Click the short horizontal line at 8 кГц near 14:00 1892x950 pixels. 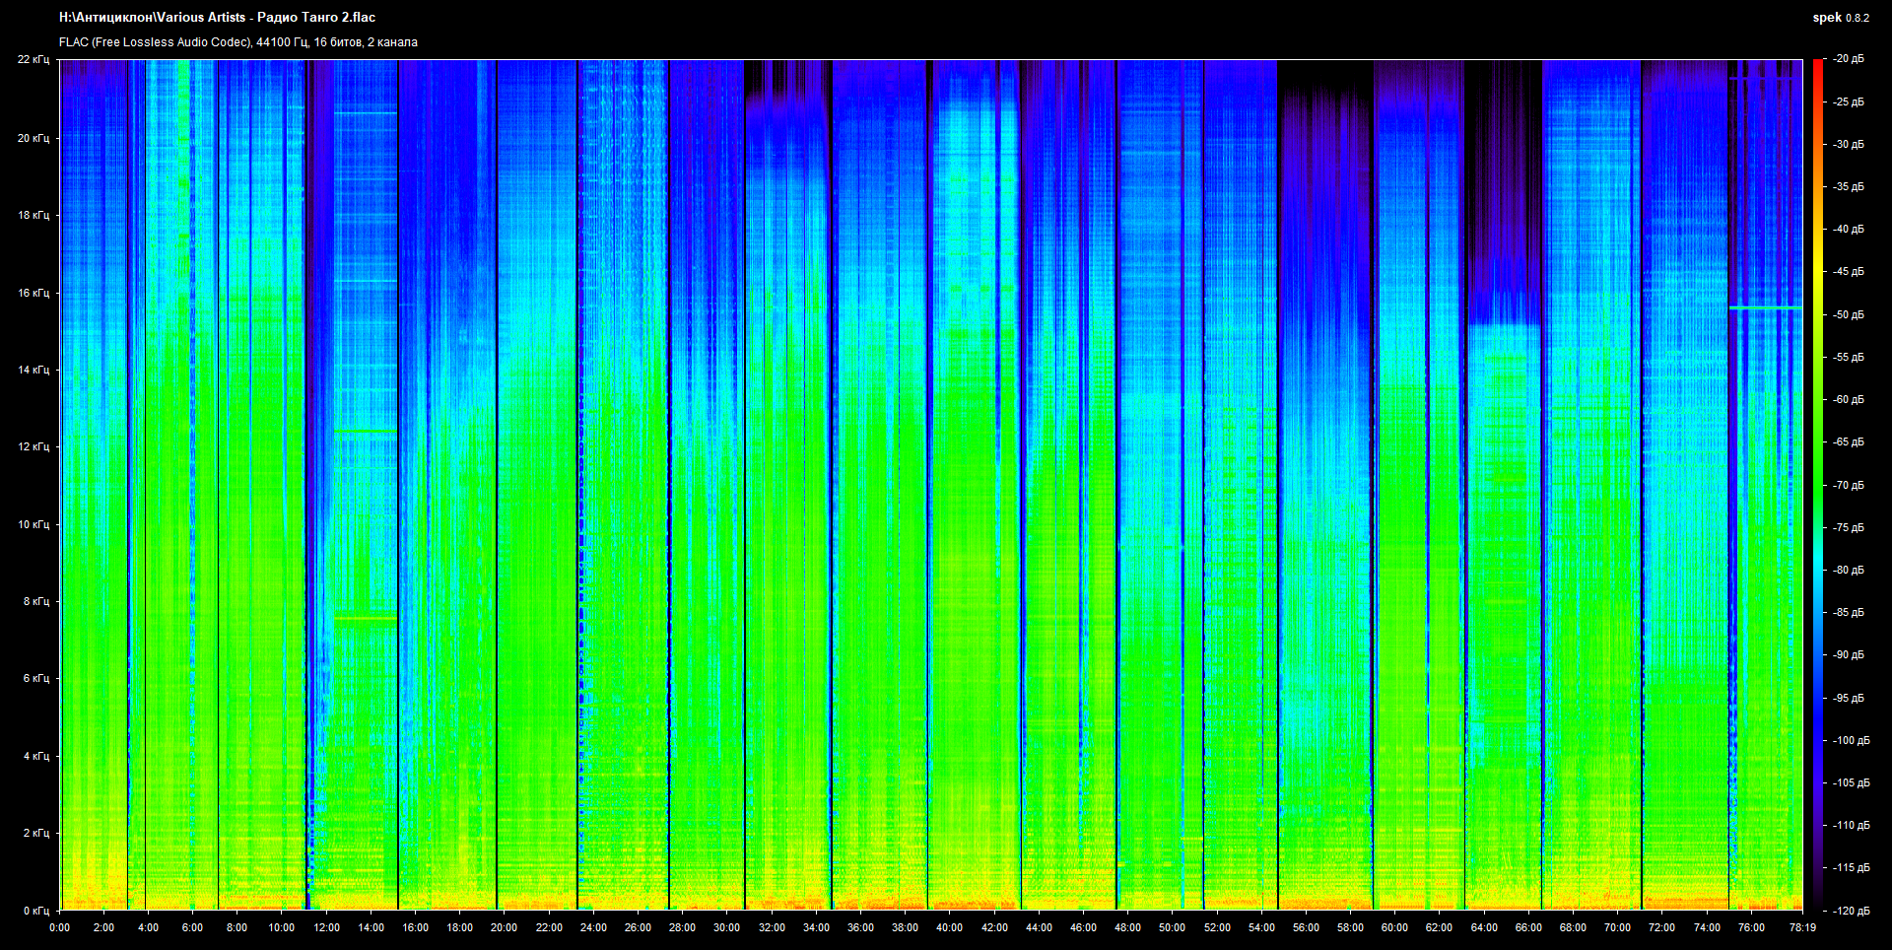(x=366, y=618)
